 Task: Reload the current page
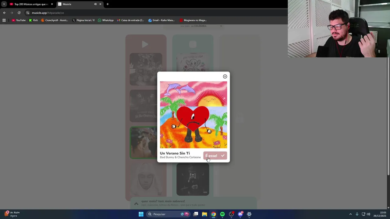(19, 13)
